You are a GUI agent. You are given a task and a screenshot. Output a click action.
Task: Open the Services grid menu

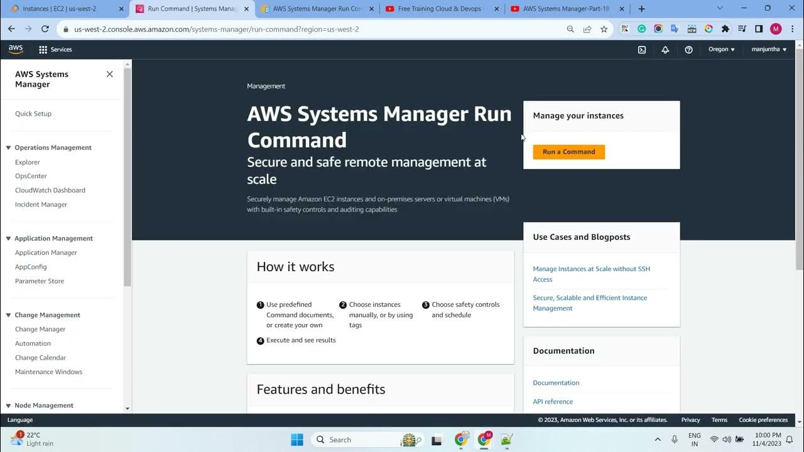[55, 50]
